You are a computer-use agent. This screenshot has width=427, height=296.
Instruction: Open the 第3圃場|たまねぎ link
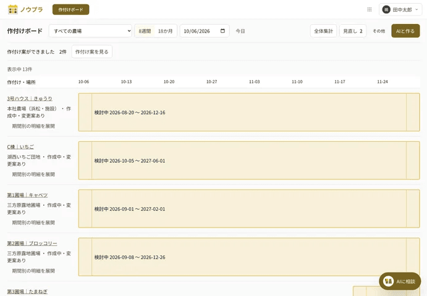pos(27,292)
